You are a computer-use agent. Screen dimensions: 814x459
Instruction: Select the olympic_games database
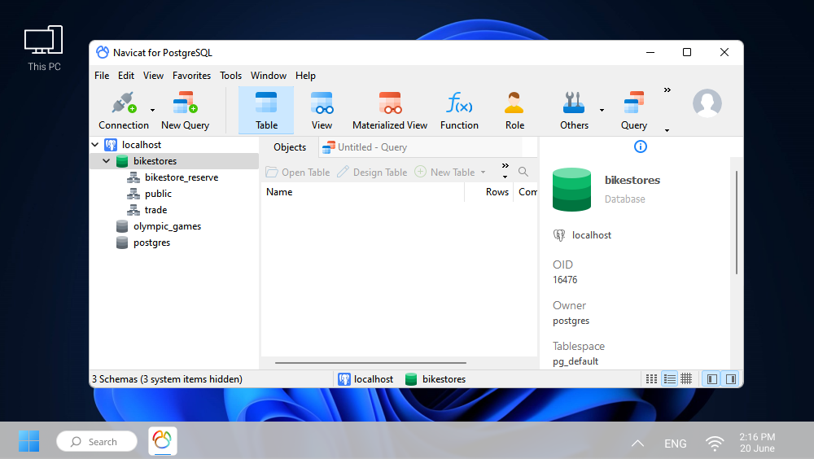167,226
